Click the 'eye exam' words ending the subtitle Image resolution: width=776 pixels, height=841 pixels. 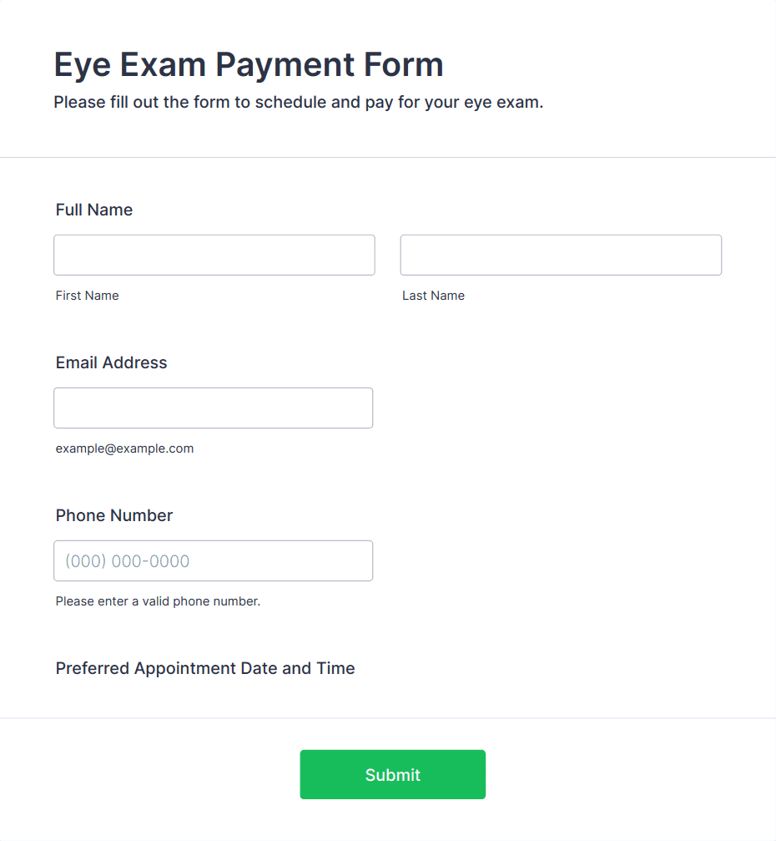503,102
